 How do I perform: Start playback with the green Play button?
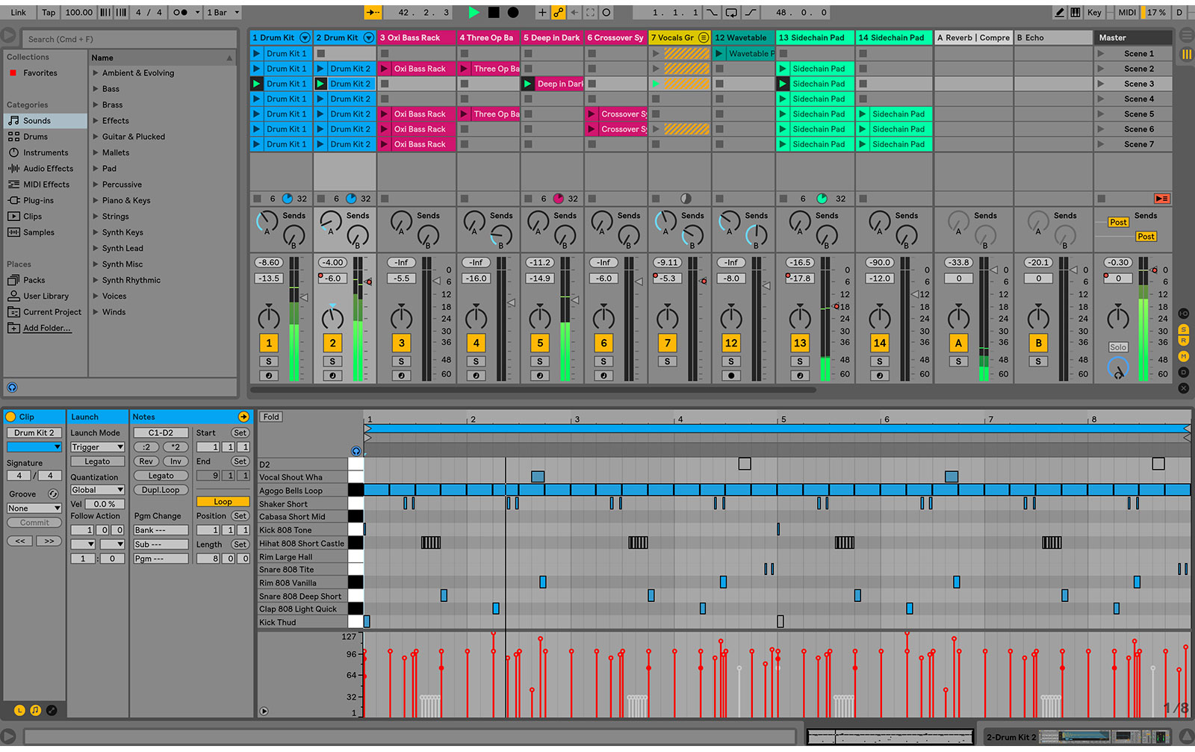pyautogui.click(x=474, y=13)
